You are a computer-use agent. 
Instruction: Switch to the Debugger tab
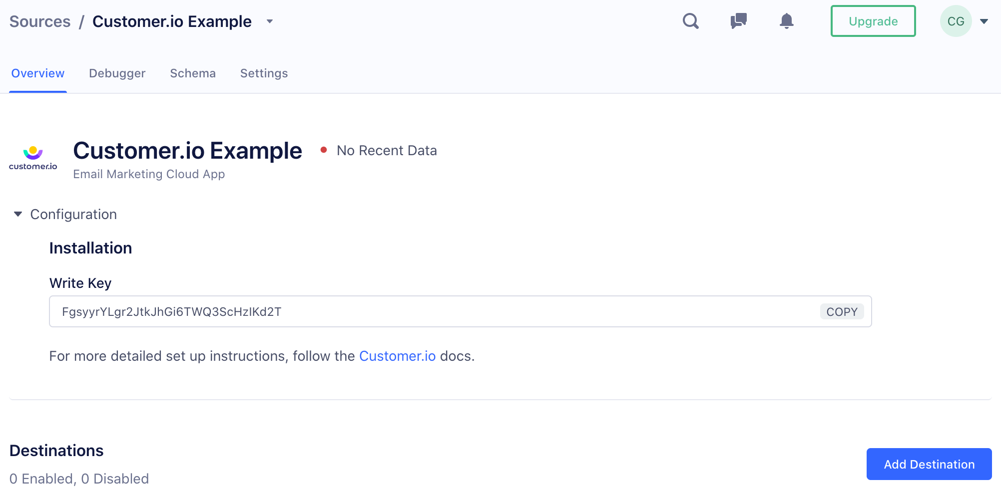tap(117, 73)
